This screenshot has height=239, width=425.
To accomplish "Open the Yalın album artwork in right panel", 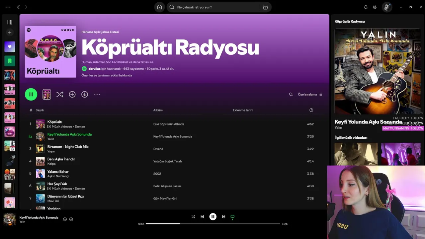I will tap(378, 71).
